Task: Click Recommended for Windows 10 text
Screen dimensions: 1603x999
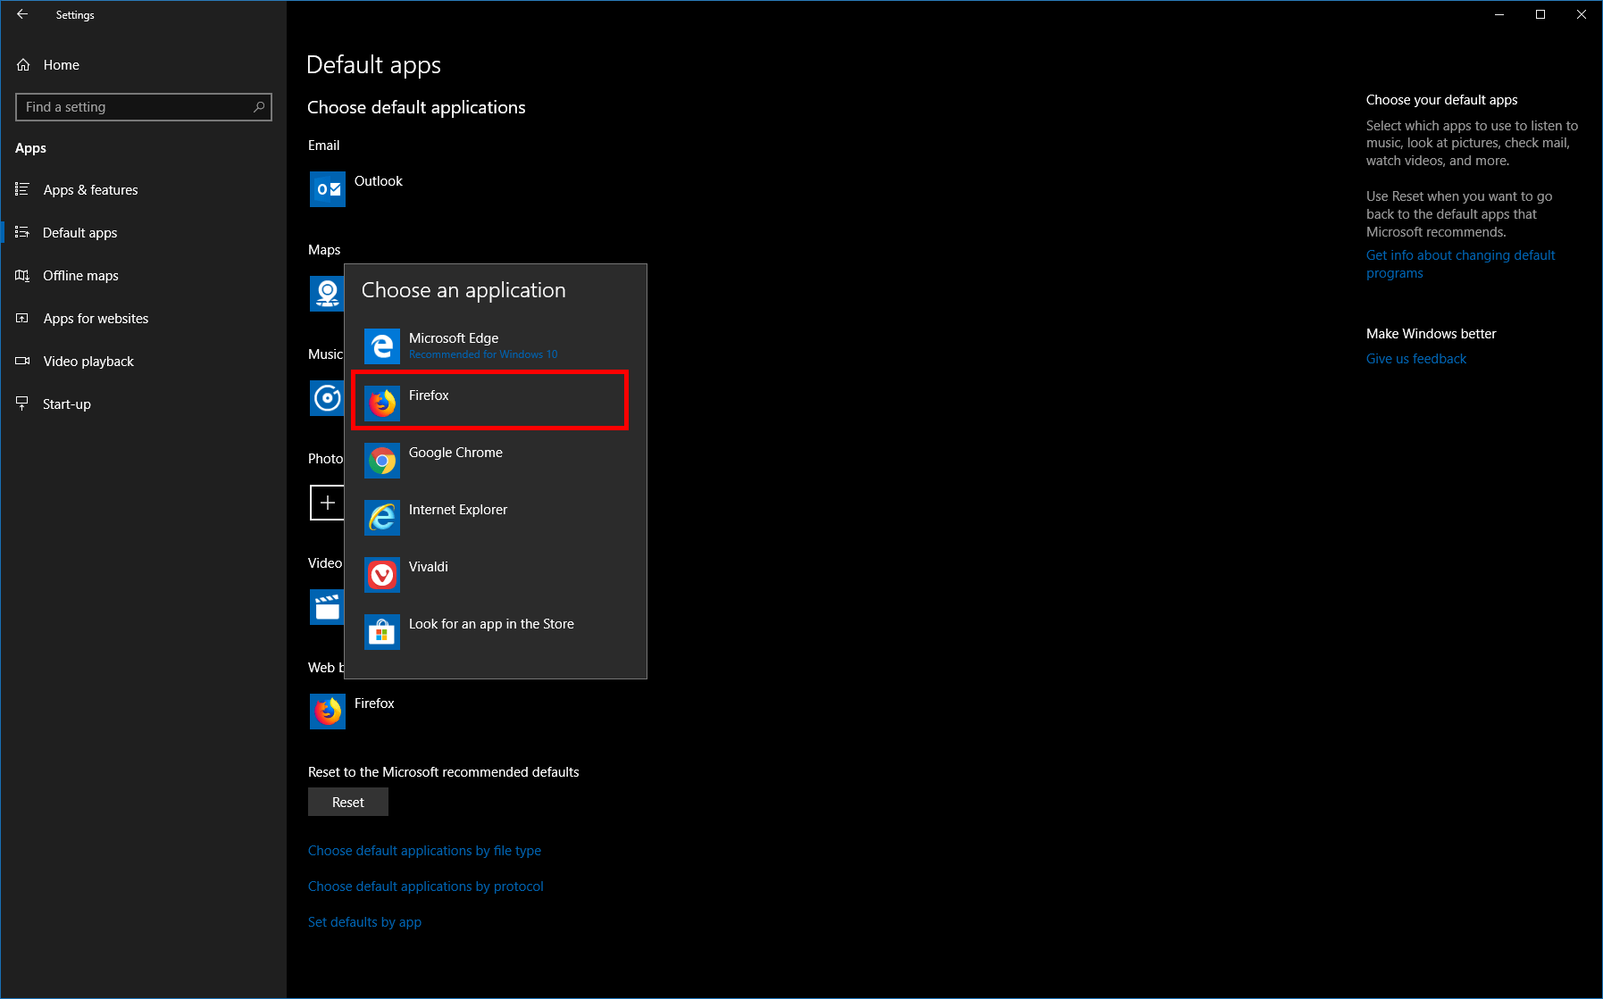Action: [x=483, y=354]
